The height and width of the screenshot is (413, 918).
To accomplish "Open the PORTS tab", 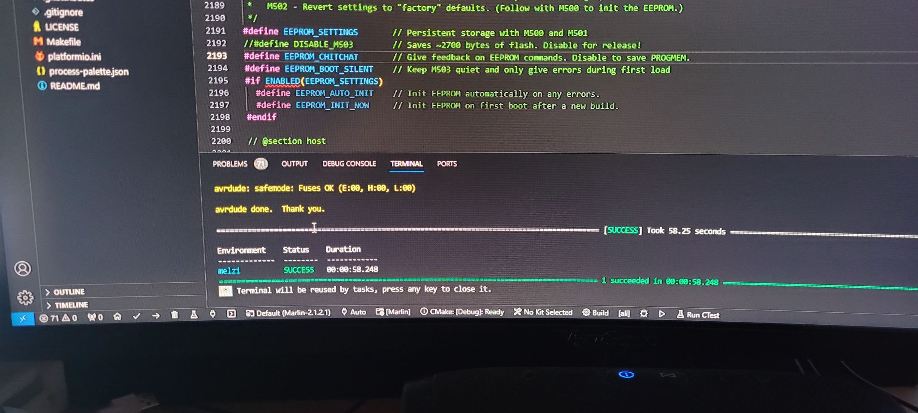I will (x=447, y=164).
